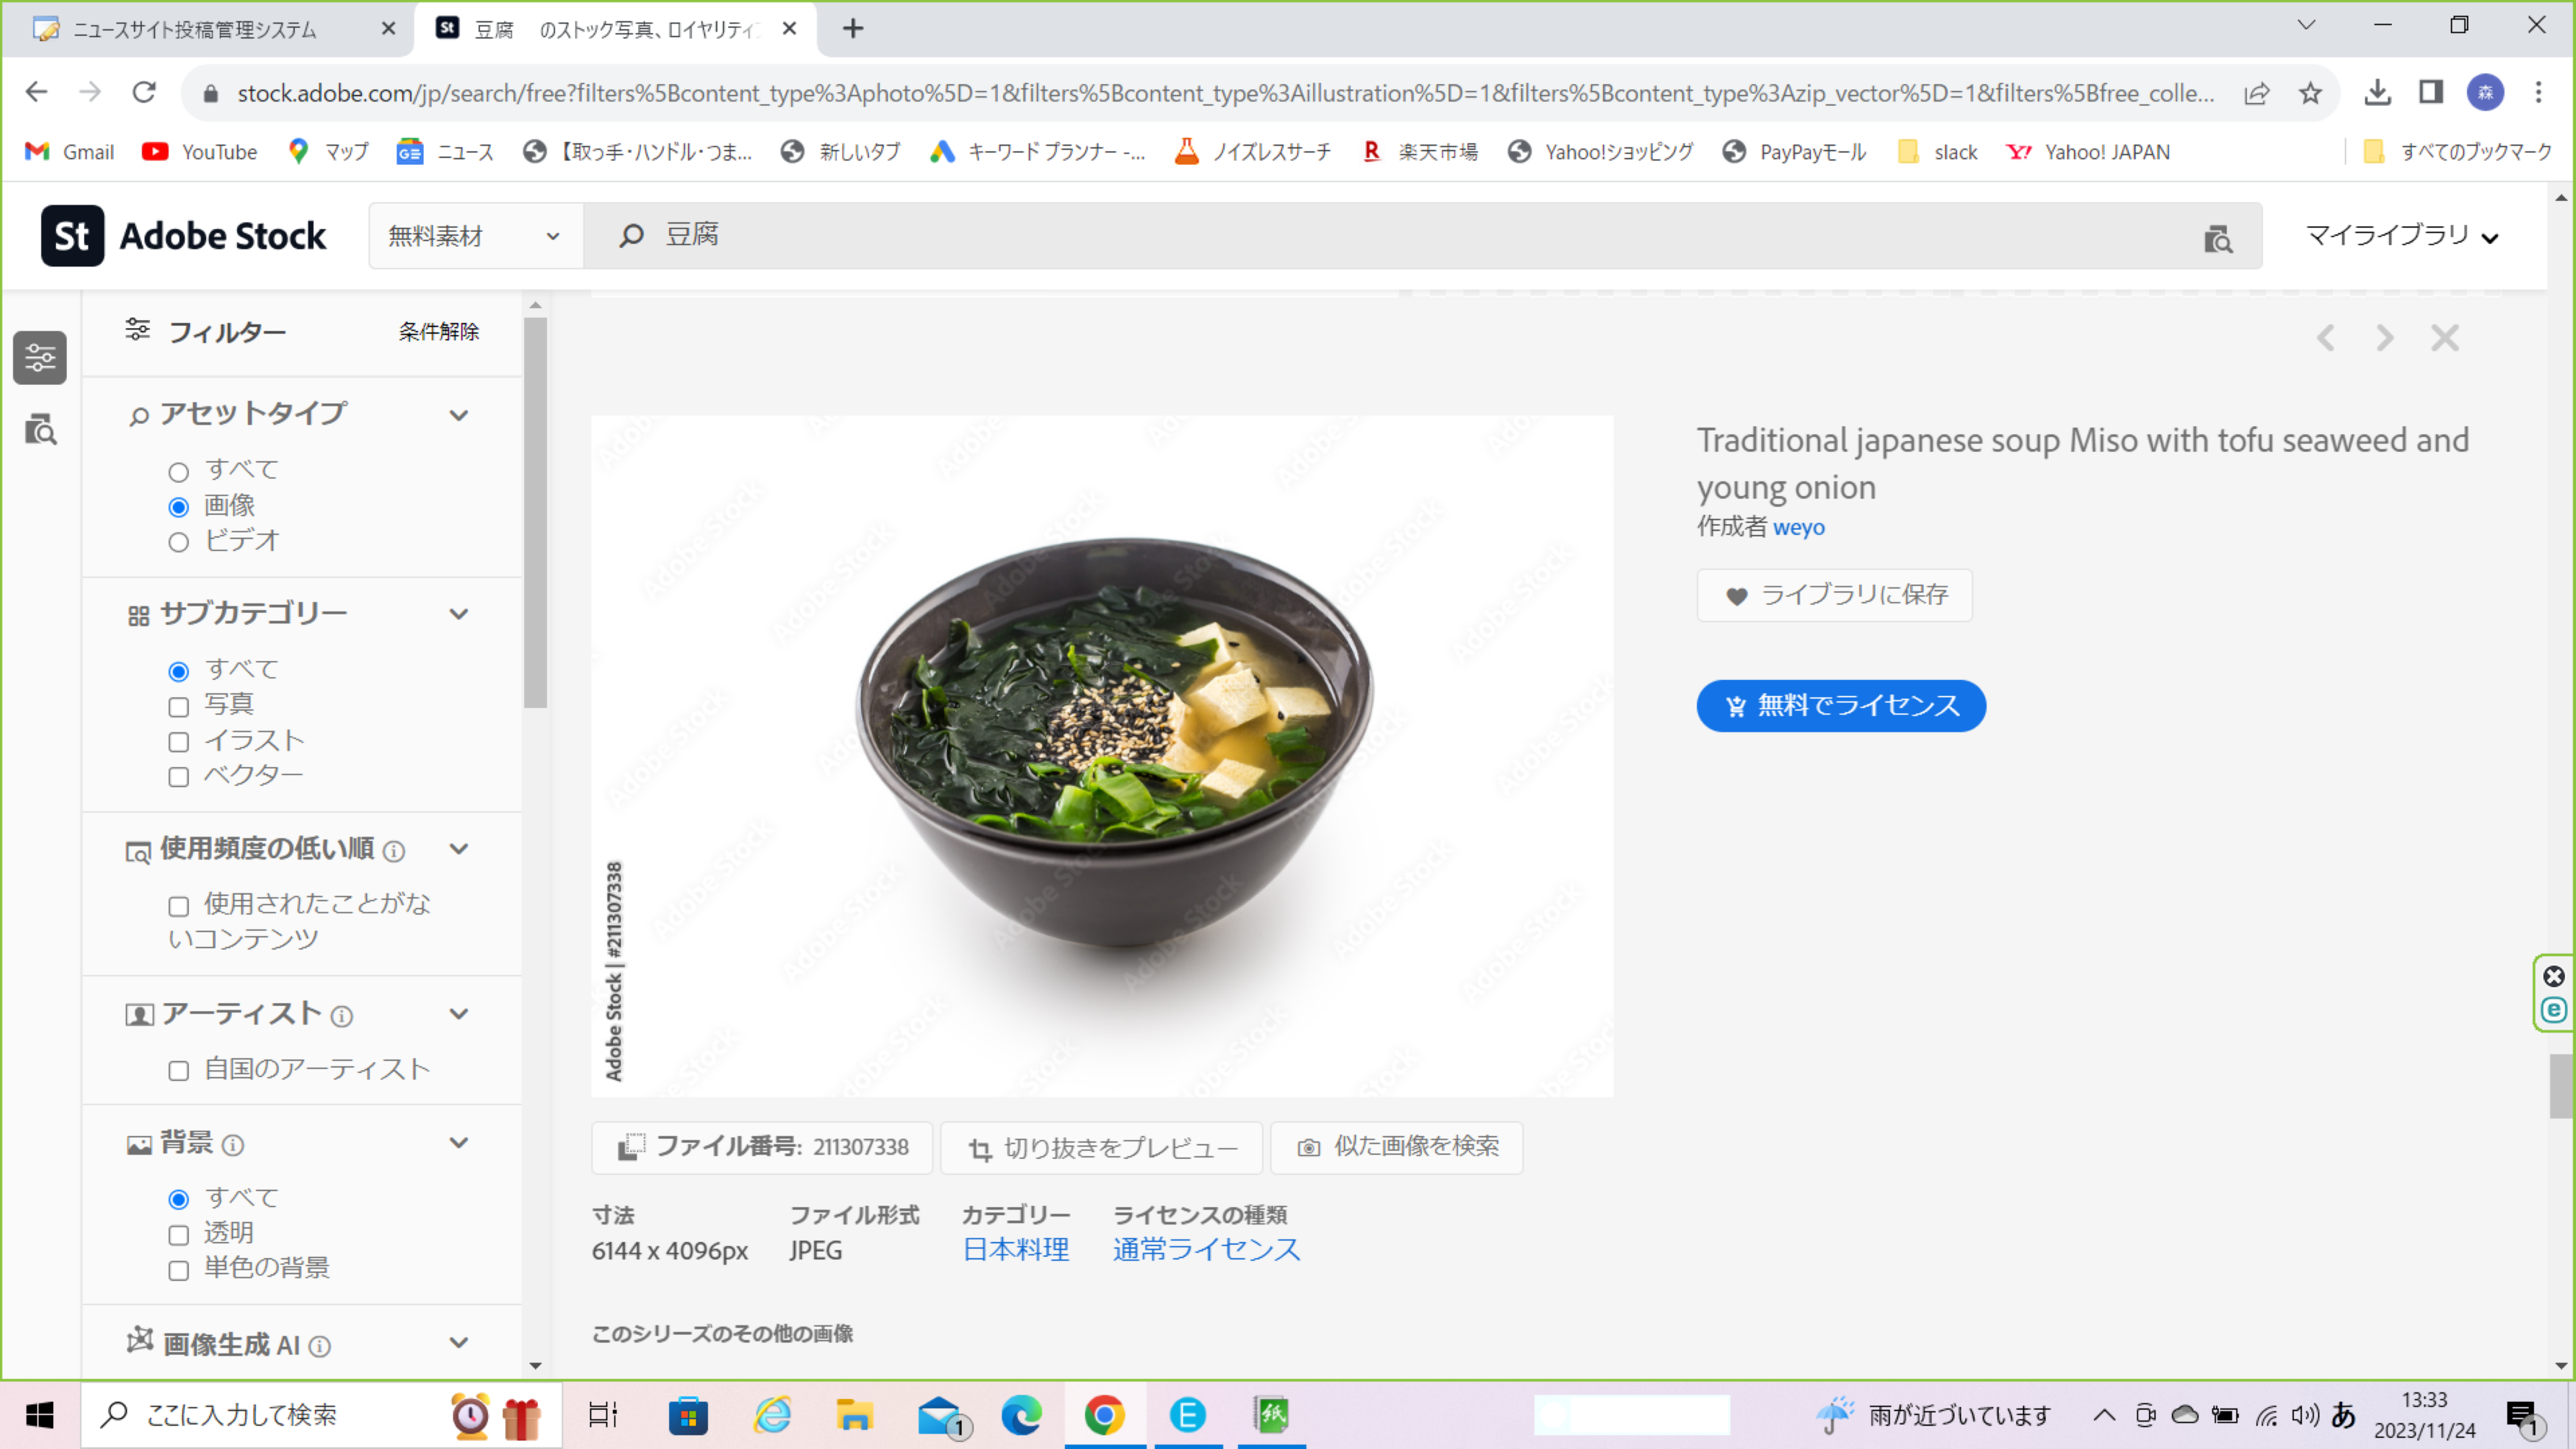Open find similar sidebar icon

pyautogui.click(x=40, y=430)
